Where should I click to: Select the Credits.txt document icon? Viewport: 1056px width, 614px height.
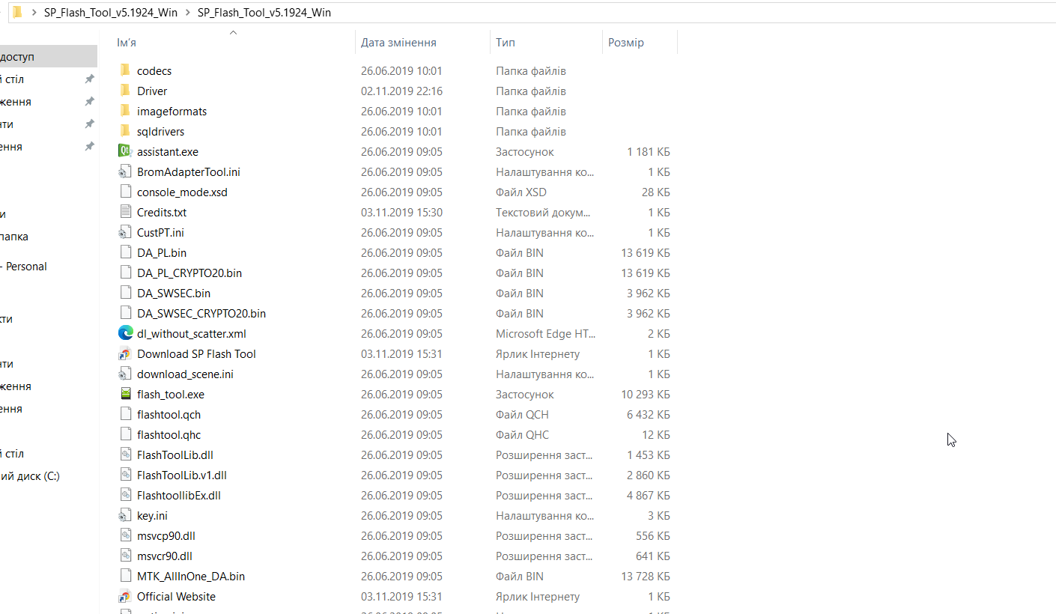pyautogui.click(x=125, y=212)
